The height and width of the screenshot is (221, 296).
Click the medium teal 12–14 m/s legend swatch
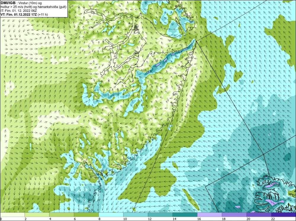[160, 214]
